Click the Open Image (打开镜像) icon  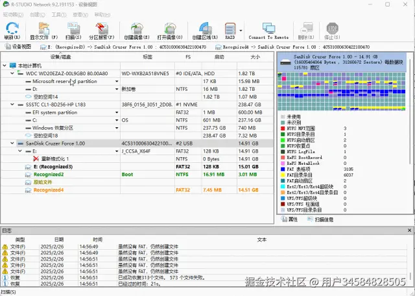[170, 28]
